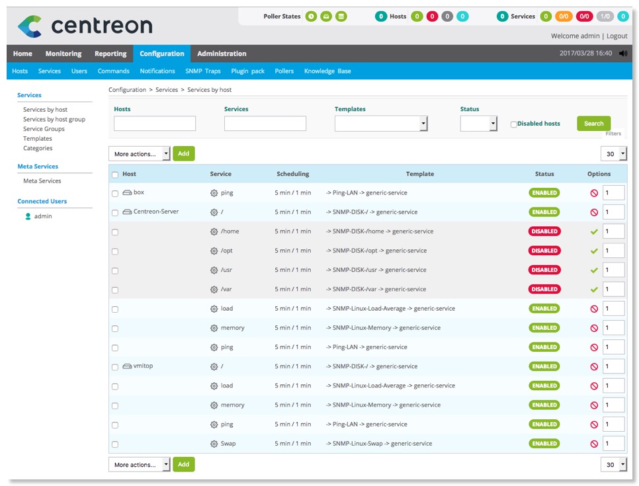Switch to the SNMP Traps submenu
This screenshot has width=639, height=486.
pos(202,71)
